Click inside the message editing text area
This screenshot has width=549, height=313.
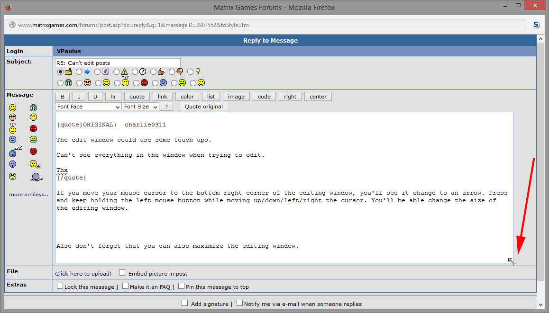coord(284,188)
